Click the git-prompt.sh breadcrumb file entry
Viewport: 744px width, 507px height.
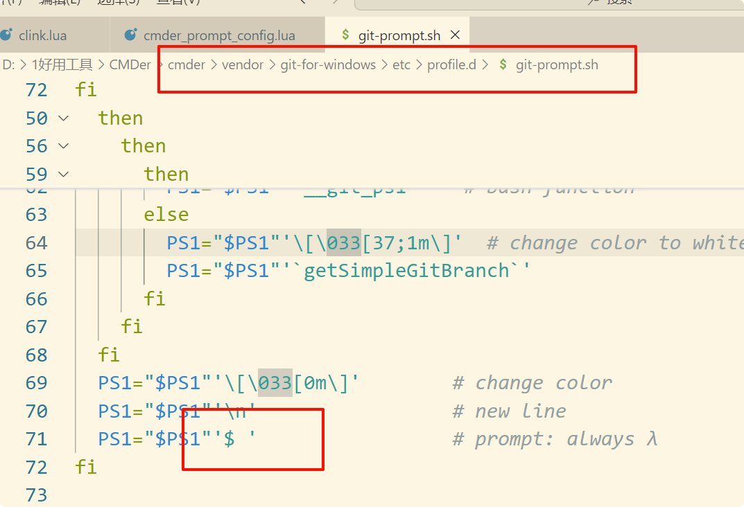click(x=557, y=65)
